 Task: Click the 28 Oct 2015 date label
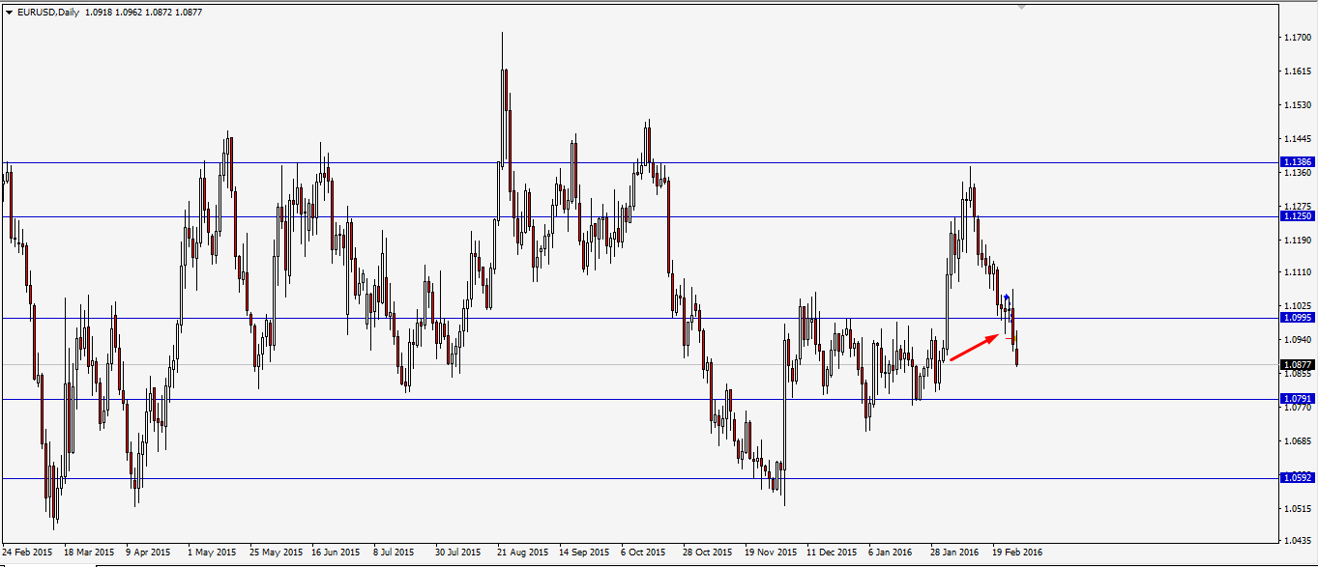[708, 553]
